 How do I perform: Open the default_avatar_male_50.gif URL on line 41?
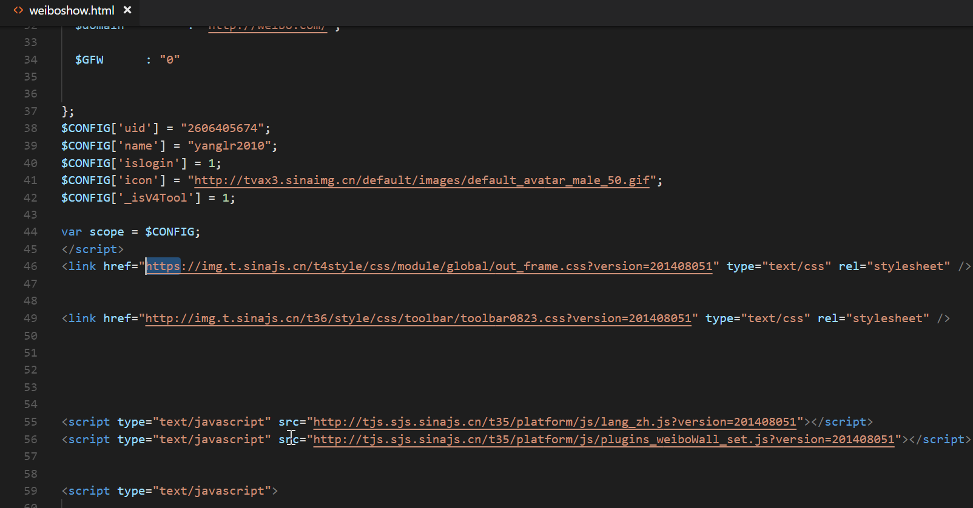tap(422, 180)
